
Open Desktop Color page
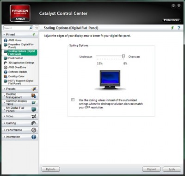[x=16, y=76]
